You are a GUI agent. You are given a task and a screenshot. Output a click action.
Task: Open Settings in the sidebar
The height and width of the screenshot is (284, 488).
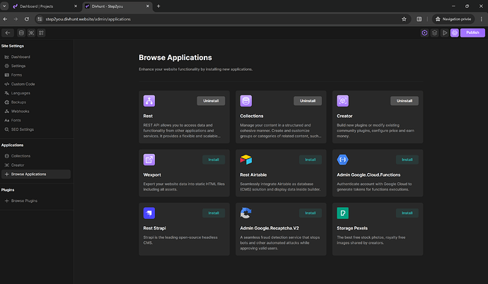[x=36, y=66]
